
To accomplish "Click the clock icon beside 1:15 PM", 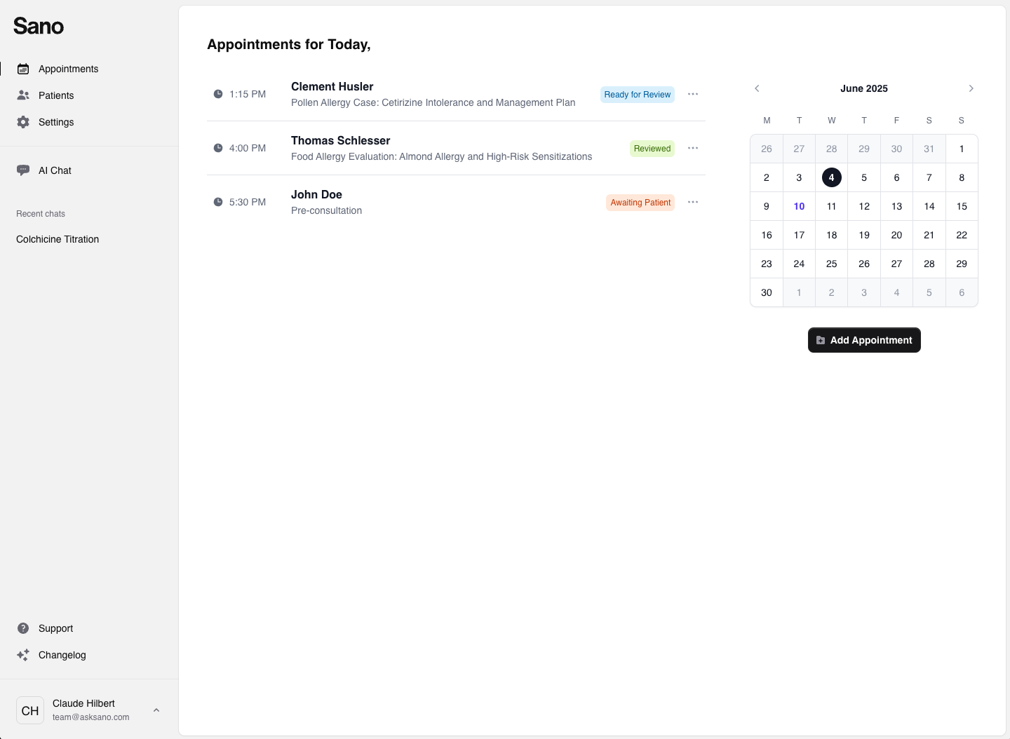I will pos(218,94).
